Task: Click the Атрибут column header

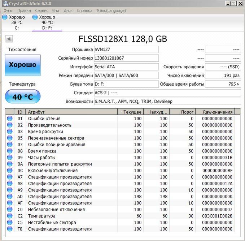Action: (x=71, y=112)
